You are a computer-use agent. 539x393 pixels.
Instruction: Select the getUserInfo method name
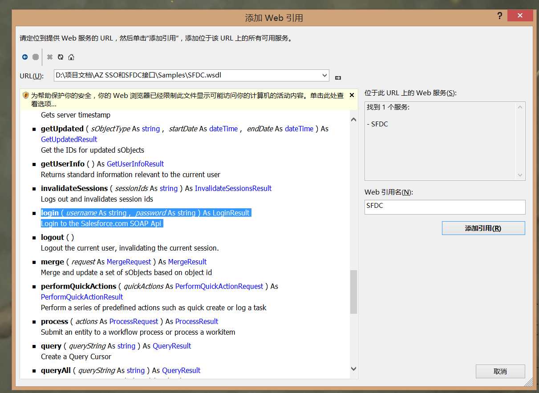pos(63,164)
